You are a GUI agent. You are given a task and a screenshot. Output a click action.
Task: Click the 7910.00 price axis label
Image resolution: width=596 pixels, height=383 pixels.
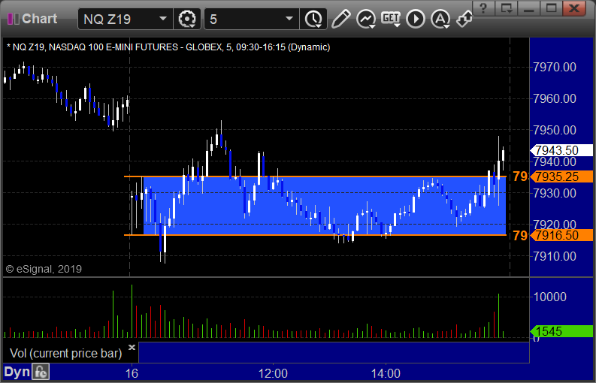point(555,257)
